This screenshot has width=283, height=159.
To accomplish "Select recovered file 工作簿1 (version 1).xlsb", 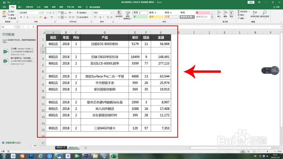I will tap(19, 51).
